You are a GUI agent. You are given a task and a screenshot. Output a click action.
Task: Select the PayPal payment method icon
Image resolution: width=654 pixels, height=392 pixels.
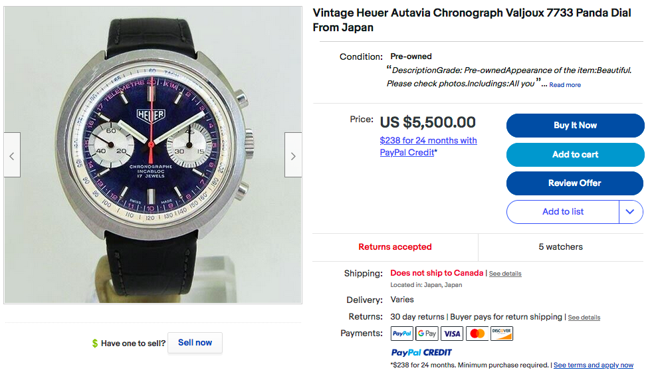point(401,333)
